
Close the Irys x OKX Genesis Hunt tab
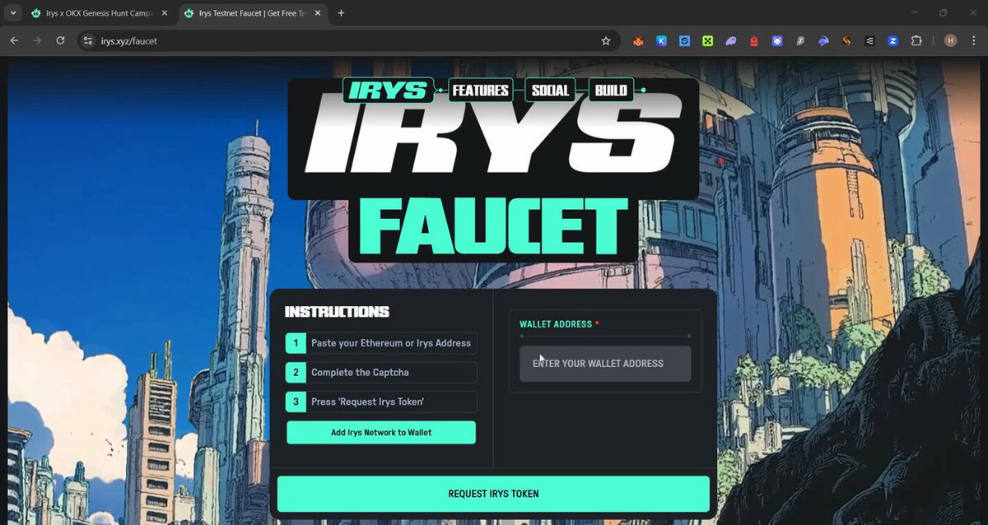click(x=164, y=13)
